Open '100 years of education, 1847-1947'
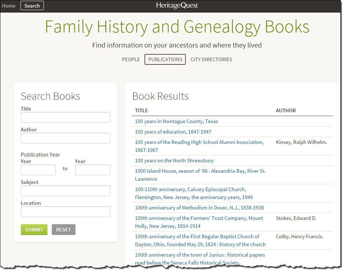This screenshot has width=344, height=271. coord(173,131)
